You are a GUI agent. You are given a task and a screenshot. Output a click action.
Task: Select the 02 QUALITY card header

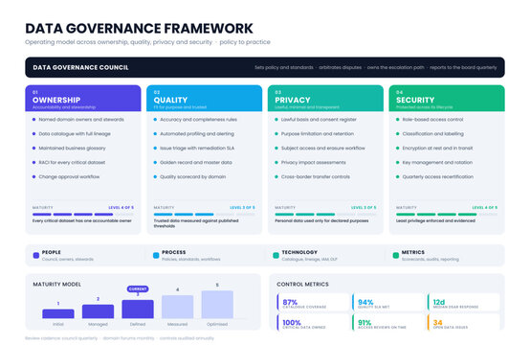tap(204, 98)
